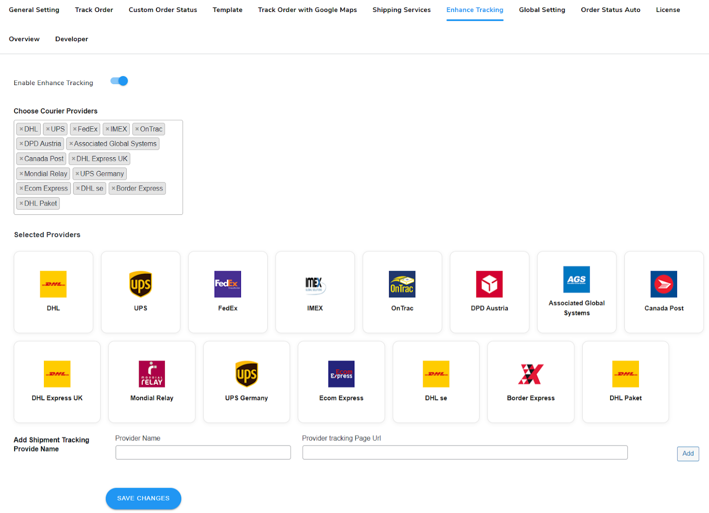Click the Save Changes button
Screen dimensions: 709x513
(143, 498)
